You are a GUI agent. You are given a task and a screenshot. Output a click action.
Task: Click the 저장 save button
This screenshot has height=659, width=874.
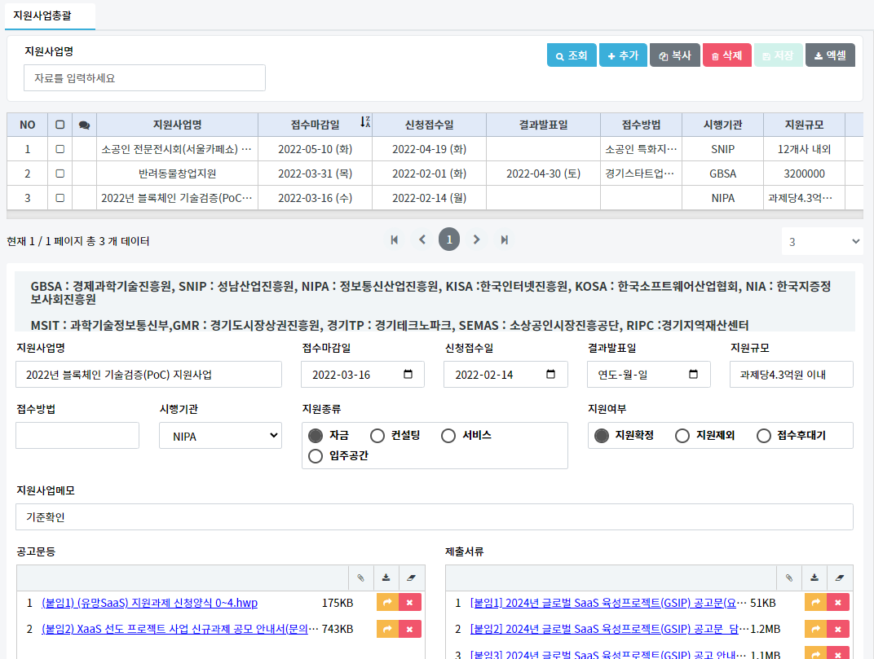(778, 55)
